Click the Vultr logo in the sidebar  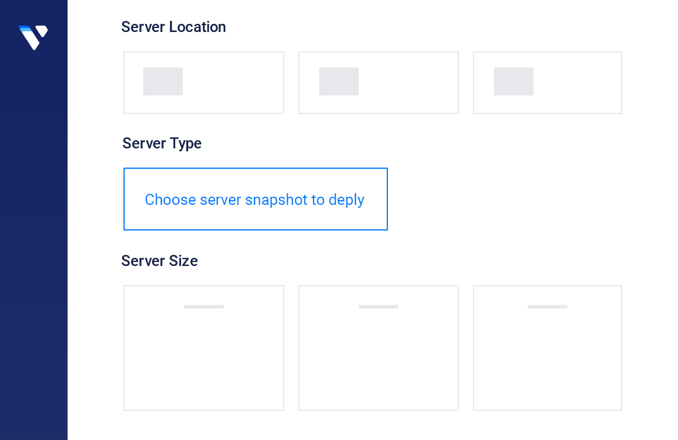[33, 38]
